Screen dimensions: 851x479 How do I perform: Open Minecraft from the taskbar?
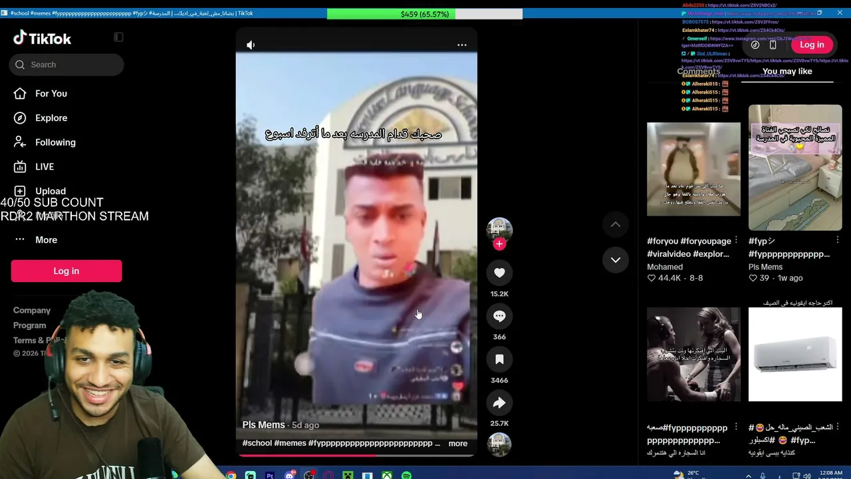click(348, 476)
